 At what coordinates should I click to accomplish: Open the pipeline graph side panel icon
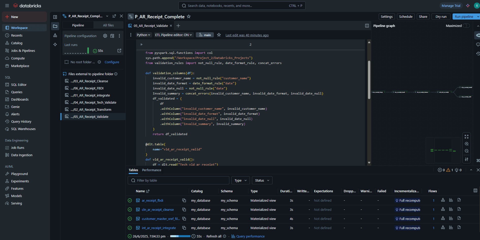point(478,35)
